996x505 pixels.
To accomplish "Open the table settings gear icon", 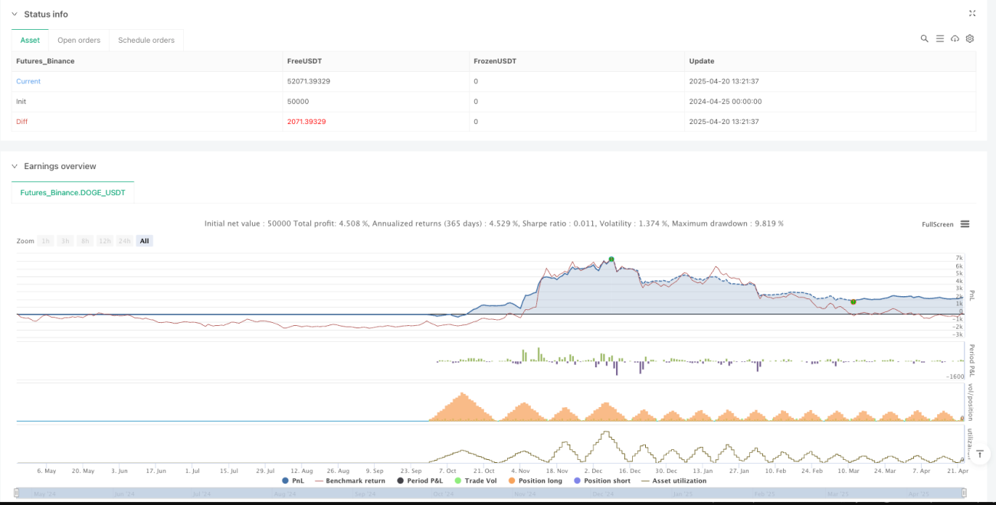I will point(970,38).
